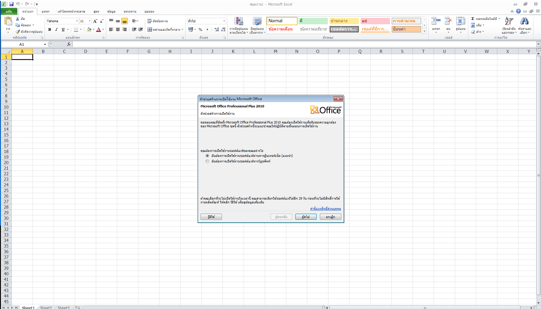Switch to the Page Layout tab
The width and height of the screenshot is (541, 309).
[71, 11]
